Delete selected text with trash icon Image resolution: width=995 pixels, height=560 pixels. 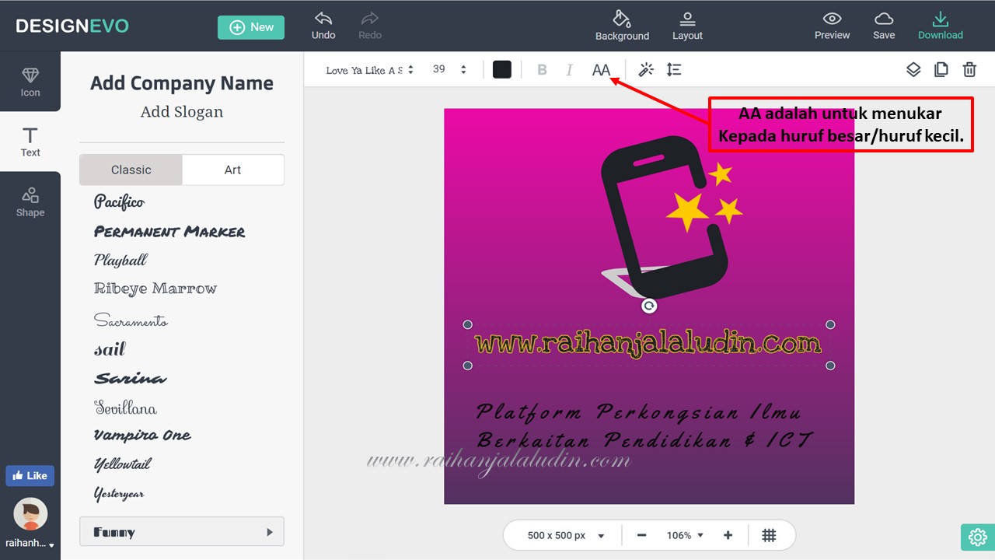pos(969,70)
